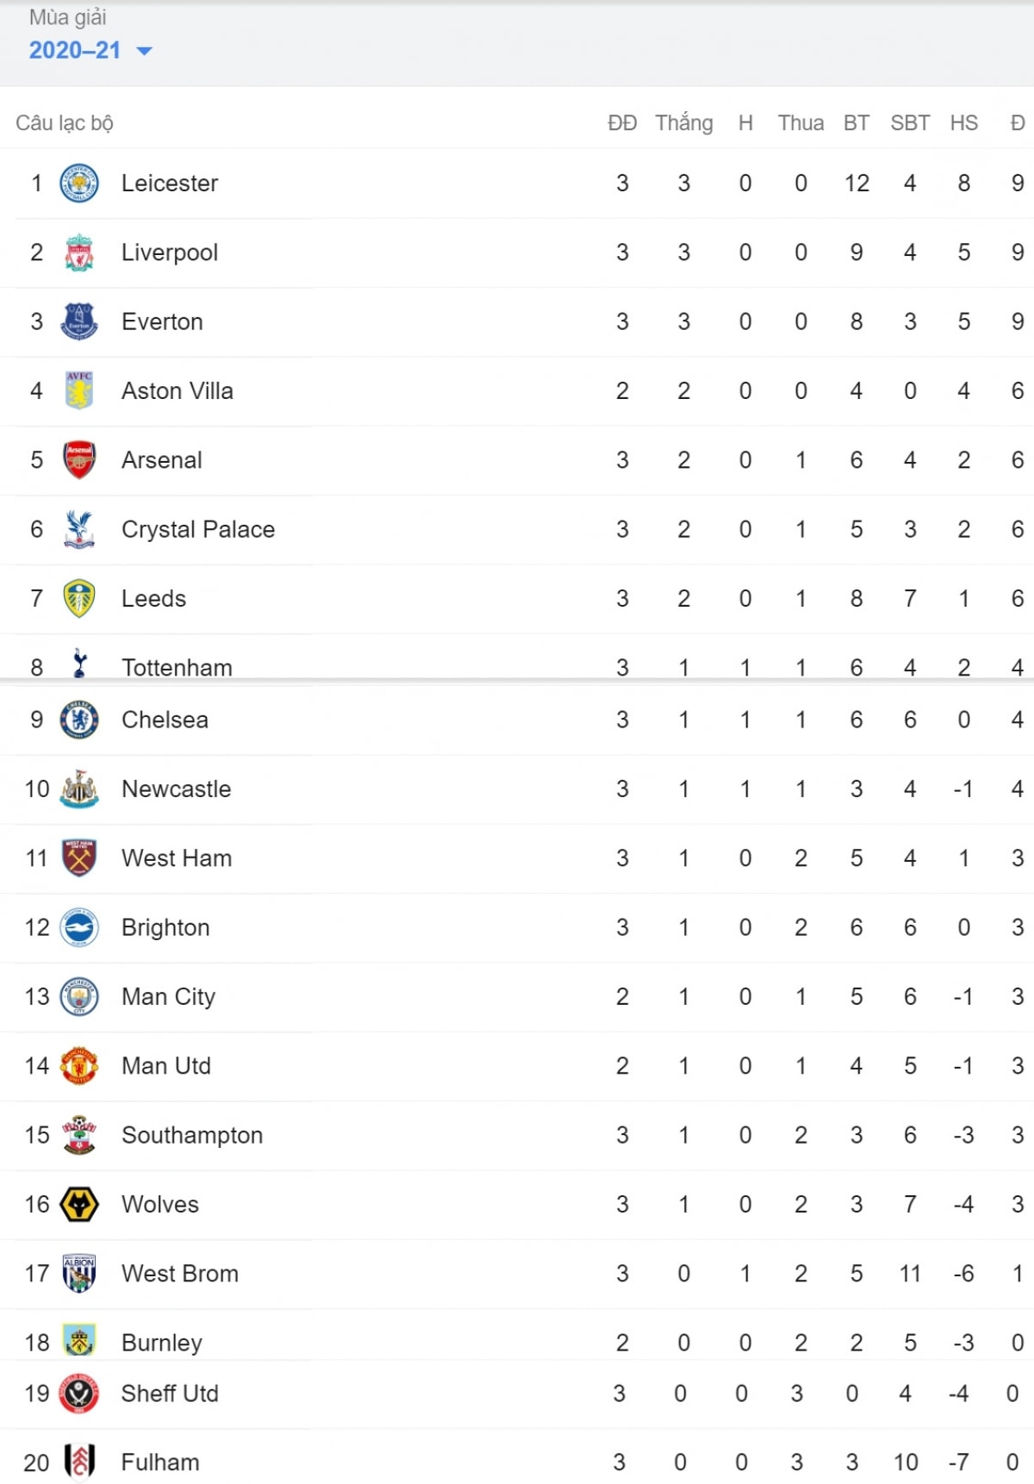Click the Man Utd crest icon
Image resolution: width=1034 pixels, height=1484 pixels.
[79, 1066]
